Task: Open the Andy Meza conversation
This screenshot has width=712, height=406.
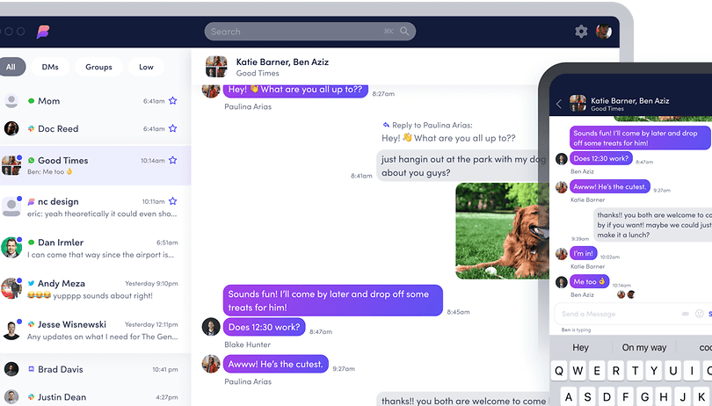Action: (95, 289)
